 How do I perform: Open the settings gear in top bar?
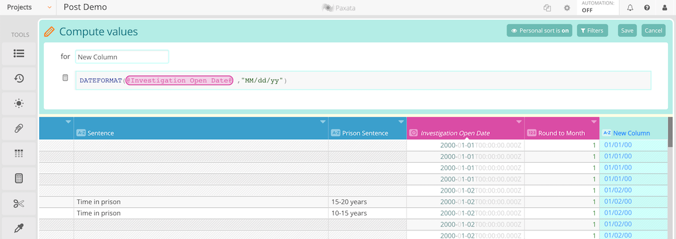tap(567, 8)
